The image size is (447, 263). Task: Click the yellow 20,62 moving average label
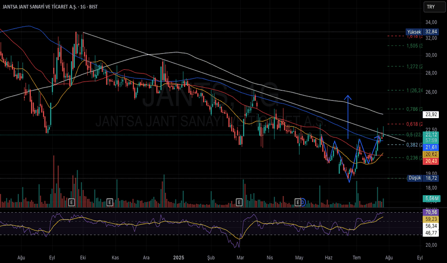coord(431,154)
